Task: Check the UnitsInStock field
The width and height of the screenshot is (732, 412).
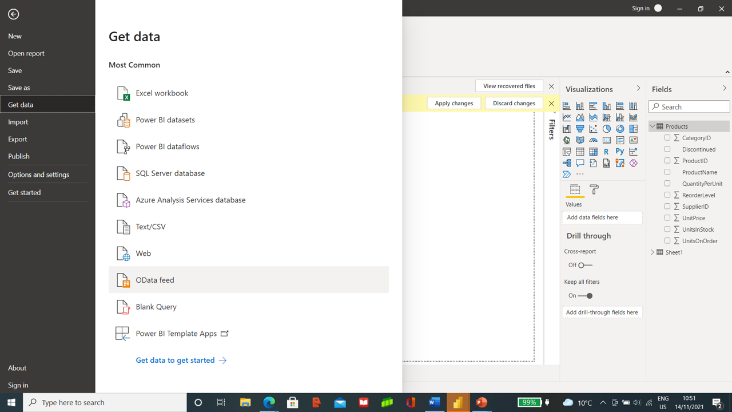Action: 667,229
